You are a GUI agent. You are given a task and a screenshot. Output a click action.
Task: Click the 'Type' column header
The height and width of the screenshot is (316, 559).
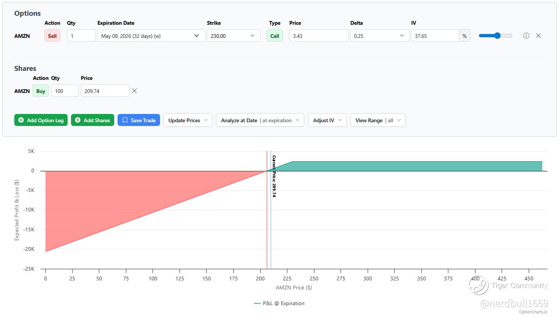(x=275, y=23)
